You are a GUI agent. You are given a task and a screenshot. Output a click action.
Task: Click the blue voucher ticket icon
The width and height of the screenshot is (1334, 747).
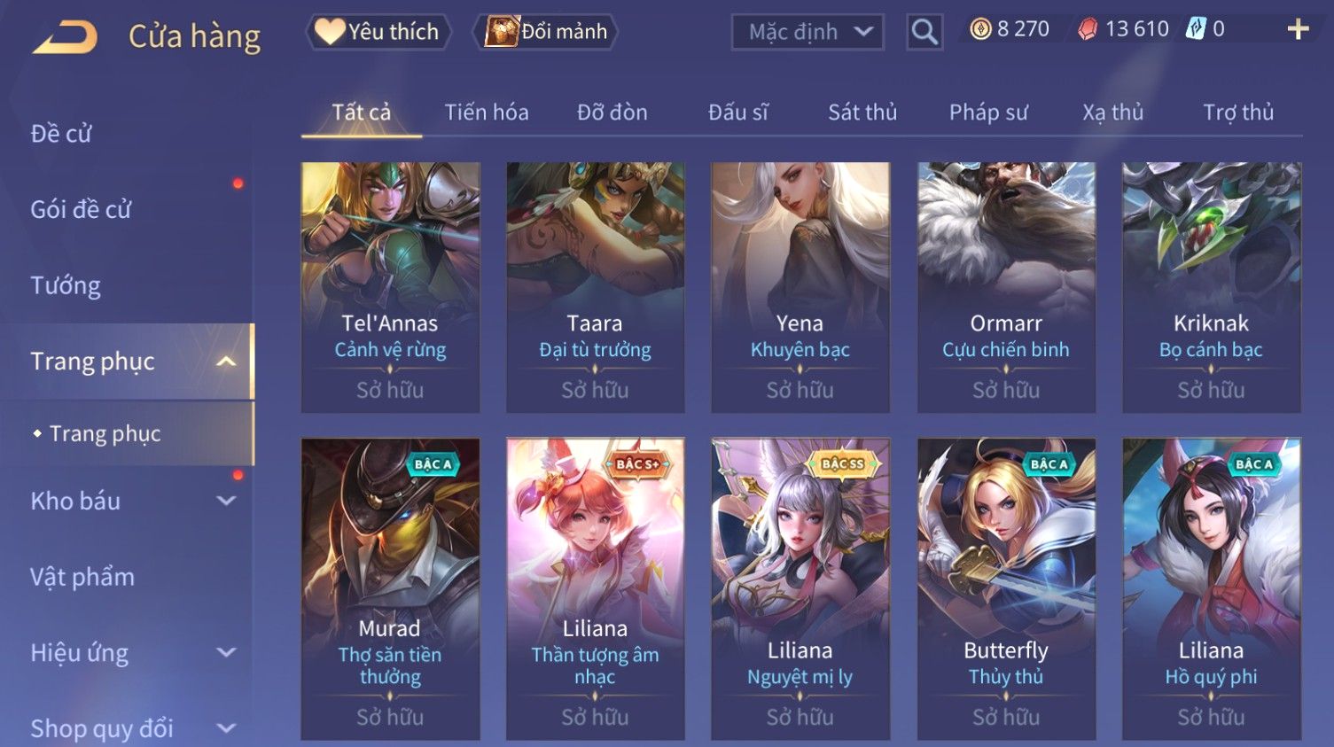[1197, 29]
